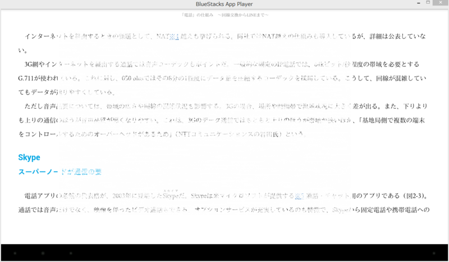449x262 pixels.
Task: Click the text 固定電話や携帯電話への
Action: click(x=395, y=210)
